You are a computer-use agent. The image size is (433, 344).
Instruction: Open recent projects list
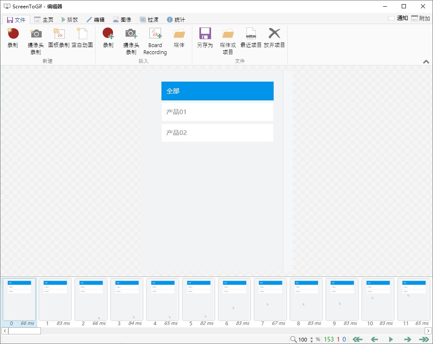pos(251,40)
